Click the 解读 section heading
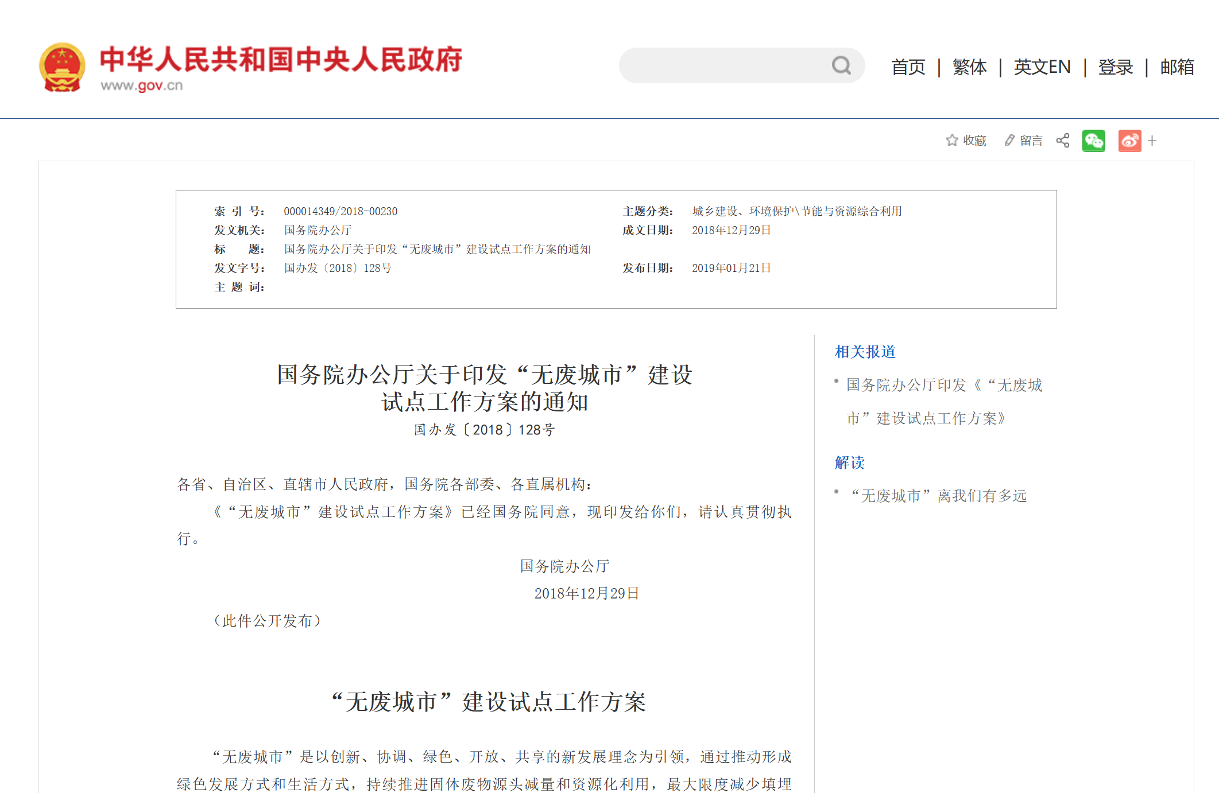Image resolution: width=1219 pixels, height=793 pixels. point(849,462)
